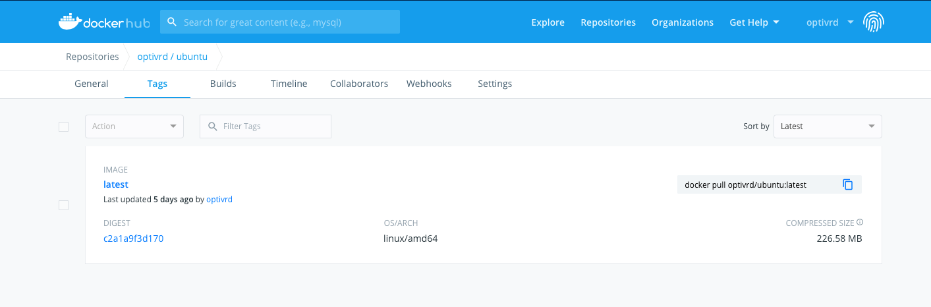Screen dimensions: 931x307
Task: Click the fingerprint profile icon
Action: tap(874, 22)
